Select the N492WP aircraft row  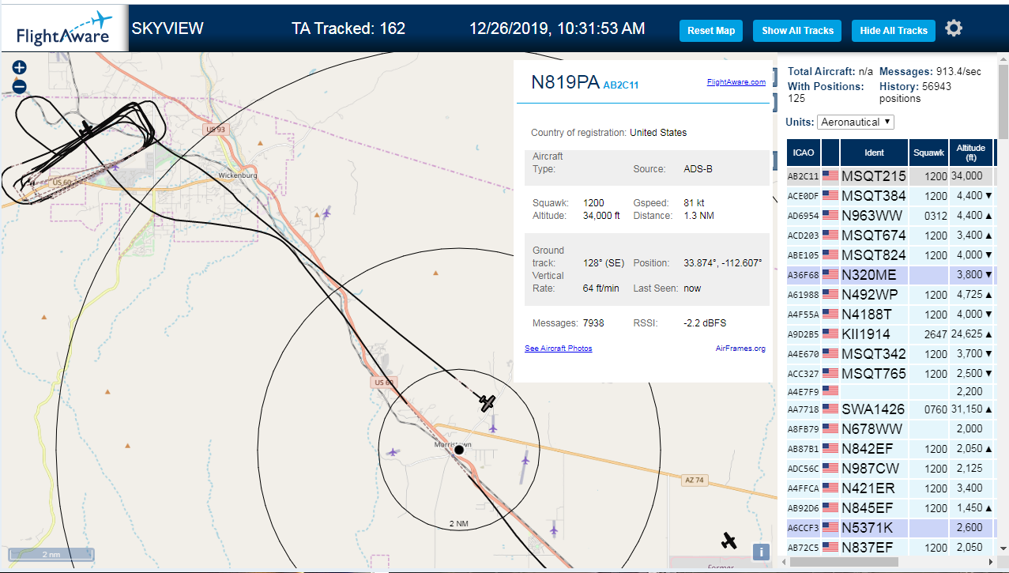pos(890,294)
